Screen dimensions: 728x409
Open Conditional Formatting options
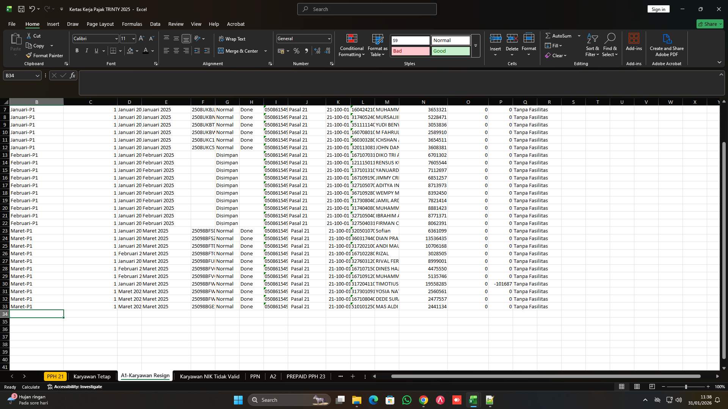(351, 45)
